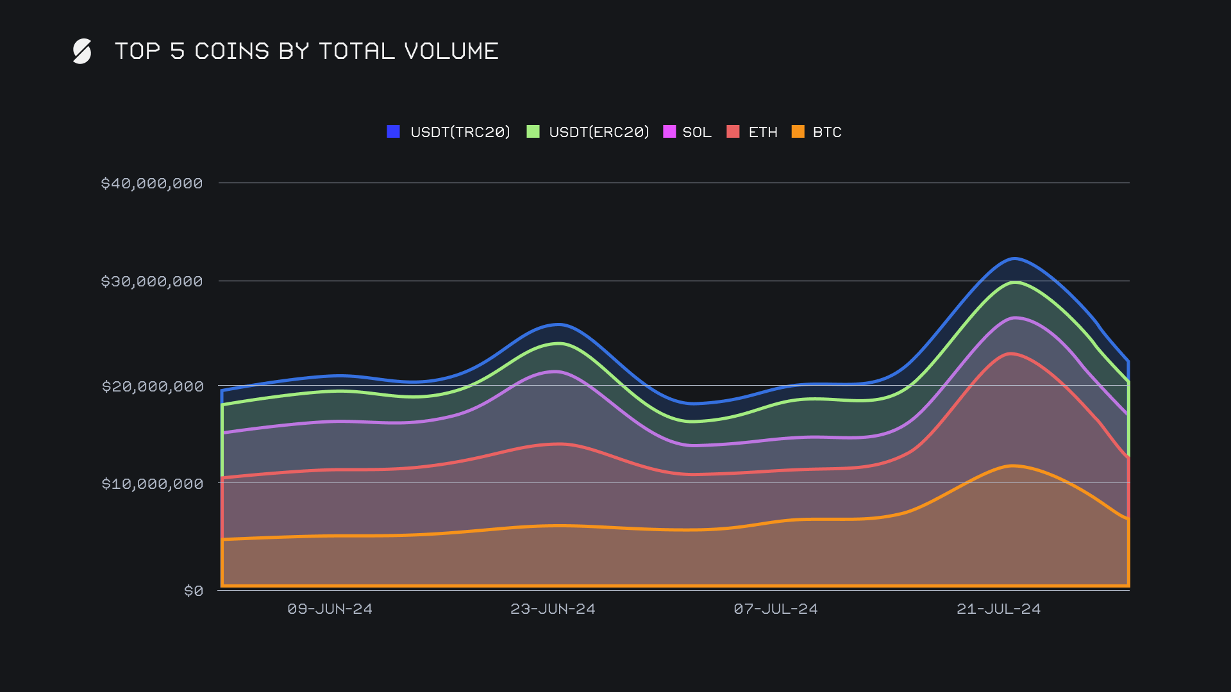The image size is (1231, 692).
Task: Click the $0 y-axis label
Action: pyautogui.click(x=194, y=591)
